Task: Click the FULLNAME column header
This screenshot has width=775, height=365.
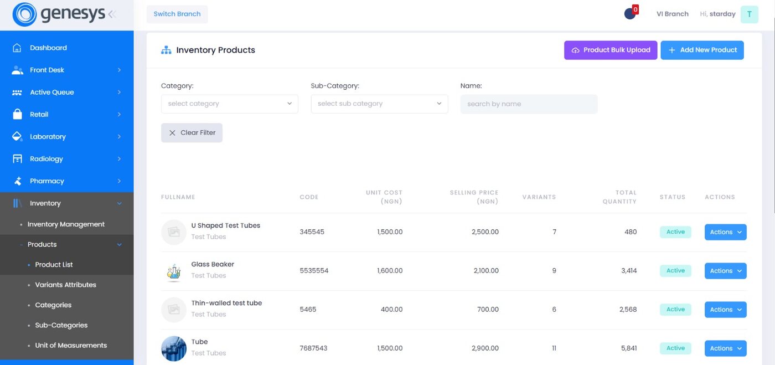Action: 178,197
